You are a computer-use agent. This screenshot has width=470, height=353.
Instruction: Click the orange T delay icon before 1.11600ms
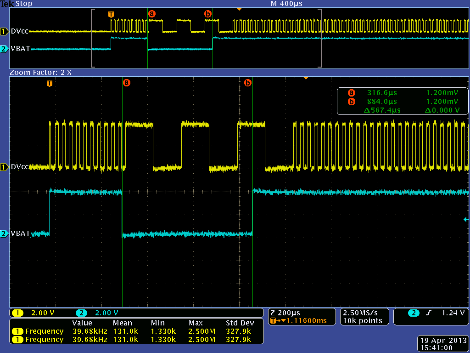273,321
